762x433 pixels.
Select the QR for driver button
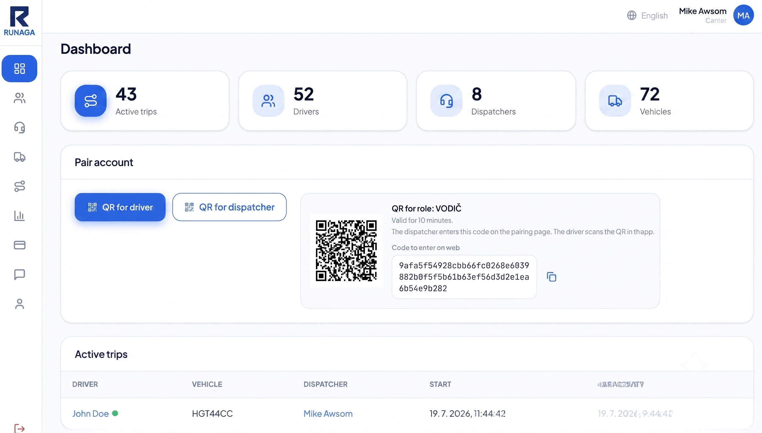tap(120, 207)
